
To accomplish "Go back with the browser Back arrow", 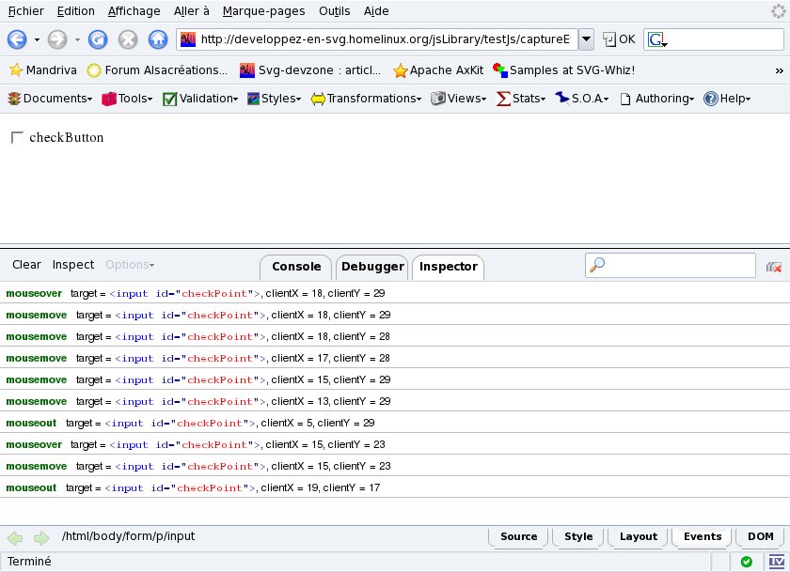I will click(17, 39).
